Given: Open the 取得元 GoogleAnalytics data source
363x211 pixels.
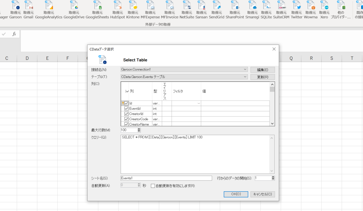Looking at the screenshot, I should [x=49, y=10].
